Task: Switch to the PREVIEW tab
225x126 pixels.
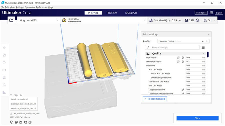Action: (x=112, y=13)
